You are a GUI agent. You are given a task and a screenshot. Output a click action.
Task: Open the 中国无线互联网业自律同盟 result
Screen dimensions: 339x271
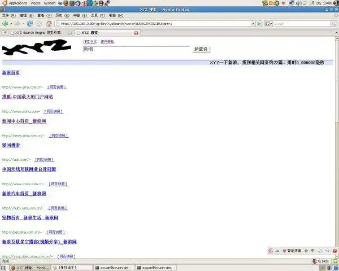tap(29, 169)
